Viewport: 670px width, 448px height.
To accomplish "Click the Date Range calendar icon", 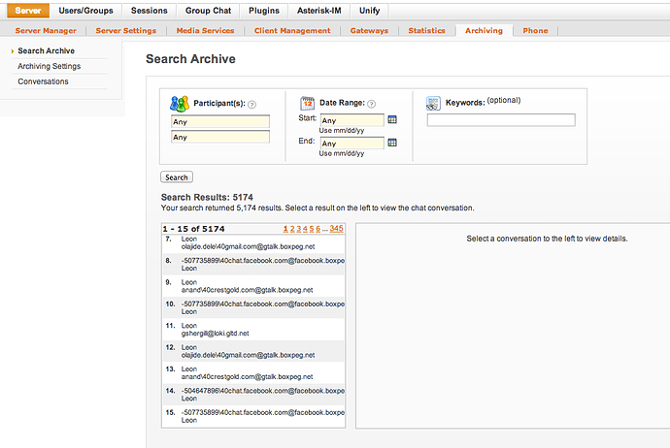I will pyautogui.click(x=307, y=103).
